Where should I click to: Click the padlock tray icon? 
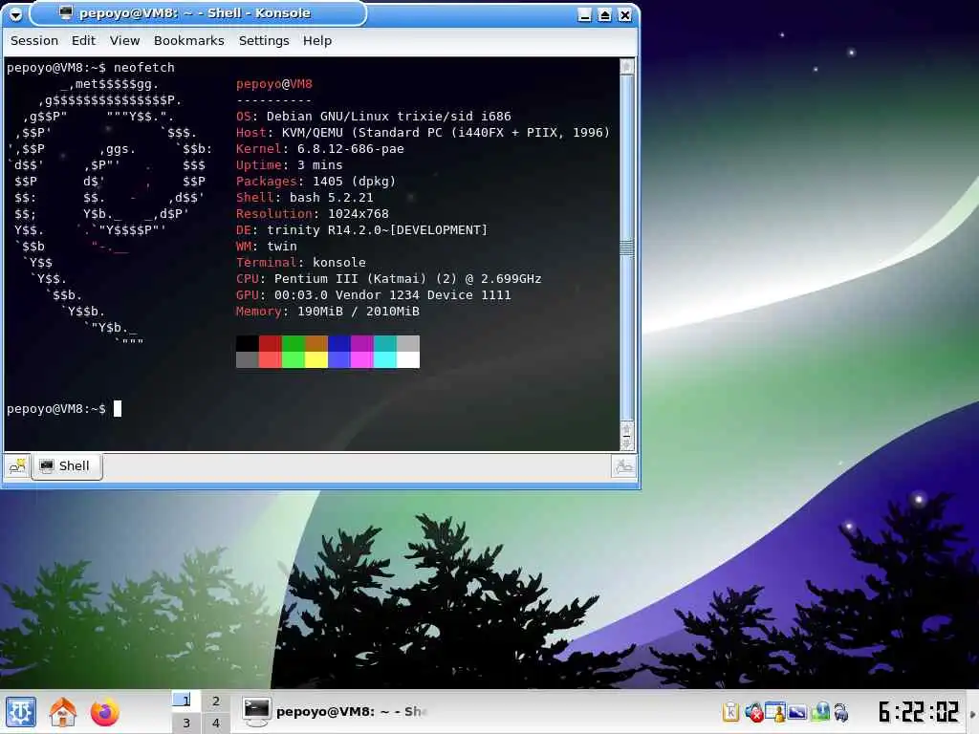tap(841, 712)
